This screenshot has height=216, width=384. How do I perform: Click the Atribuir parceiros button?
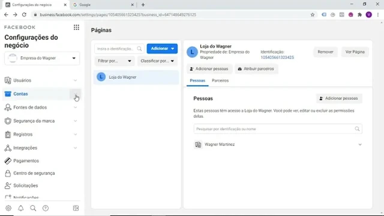click(256, 69)
